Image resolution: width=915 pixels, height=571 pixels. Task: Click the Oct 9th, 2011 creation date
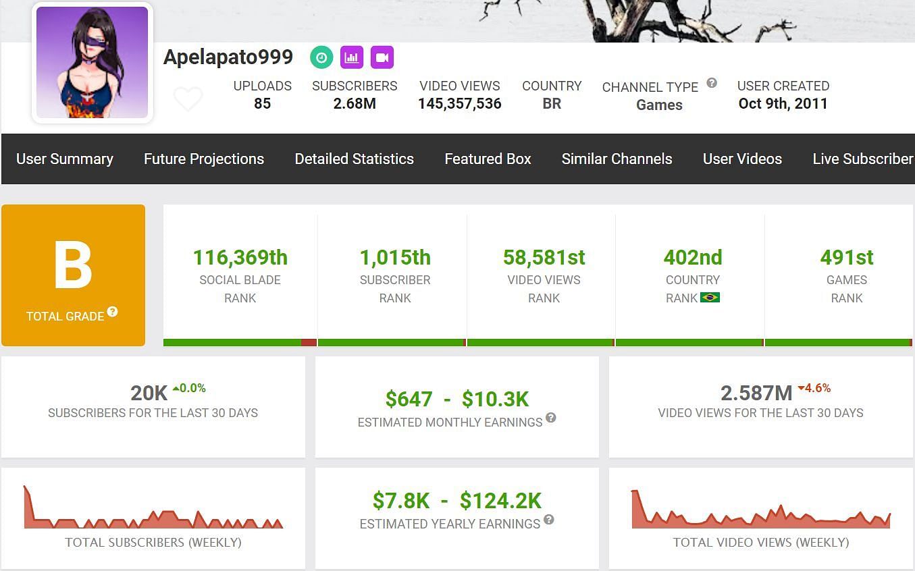point(783,103)
